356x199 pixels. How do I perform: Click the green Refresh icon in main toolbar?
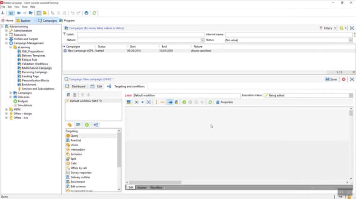tap(94, 13)
